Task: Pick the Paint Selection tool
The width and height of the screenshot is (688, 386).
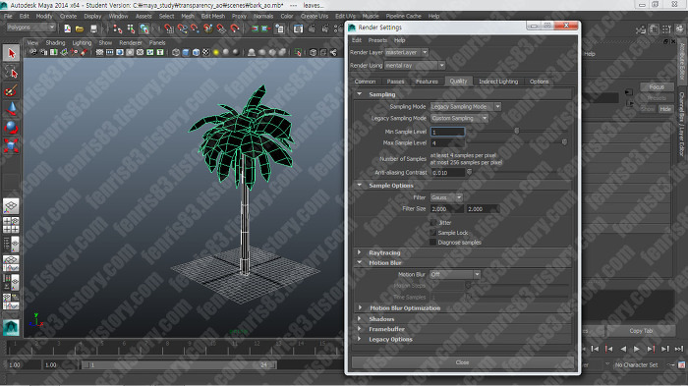Action: tap(11, 90)
